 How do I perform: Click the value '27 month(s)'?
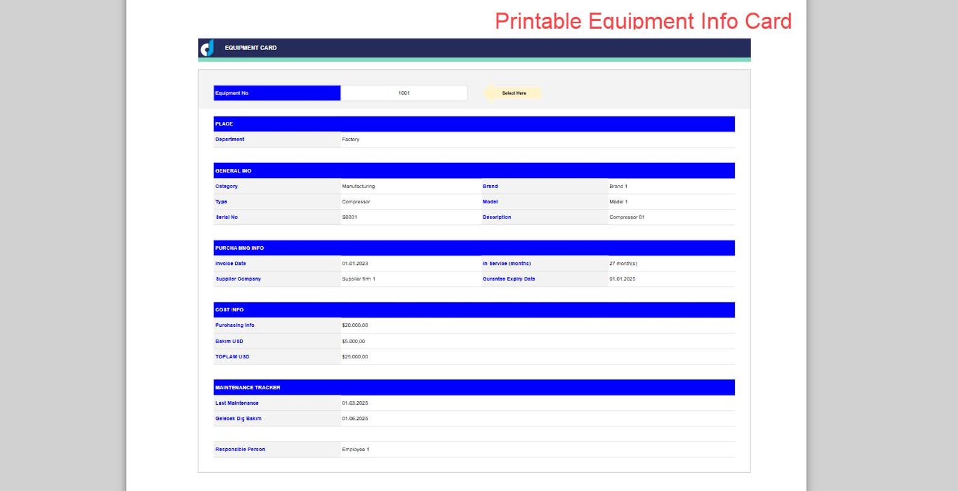coord(623,264)
